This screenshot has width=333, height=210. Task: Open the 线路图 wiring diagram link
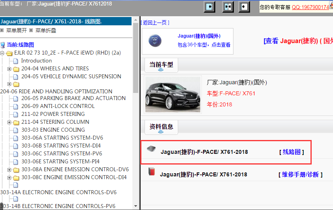pos(292,152)
